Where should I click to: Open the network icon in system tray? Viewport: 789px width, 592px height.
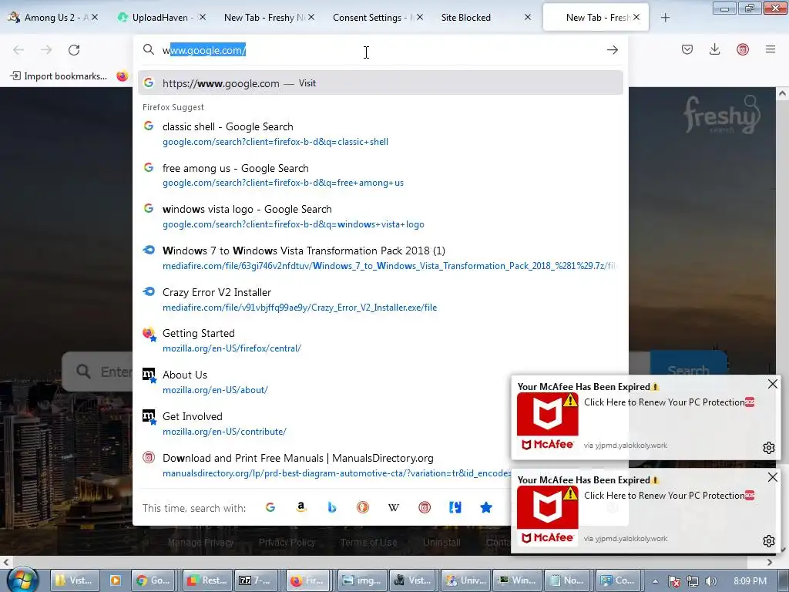pyautogui.click(x=693, y=581)
